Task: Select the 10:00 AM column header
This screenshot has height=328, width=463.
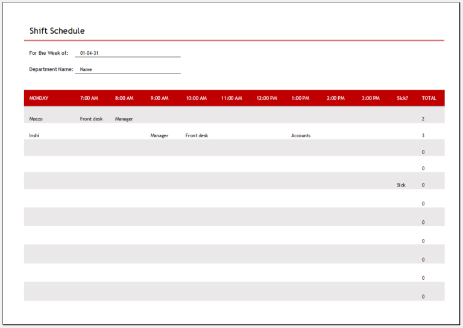Action: tap(197, 98)
